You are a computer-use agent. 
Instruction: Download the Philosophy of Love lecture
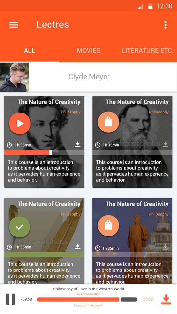[x=166, y=299]
